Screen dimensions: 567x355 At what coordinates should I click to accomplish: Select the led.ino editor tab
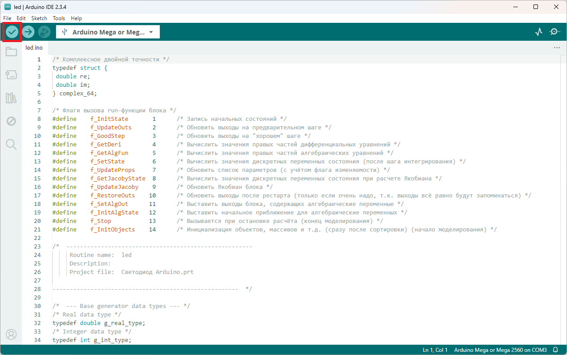pos(34,47)
